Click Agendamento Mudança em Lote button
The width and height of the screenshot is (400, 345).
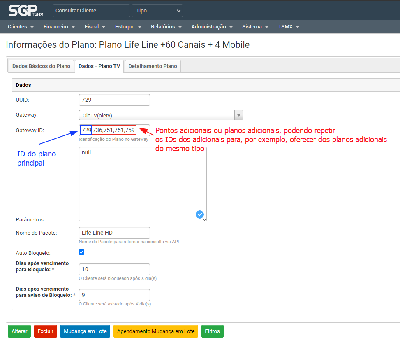[156, 331]
